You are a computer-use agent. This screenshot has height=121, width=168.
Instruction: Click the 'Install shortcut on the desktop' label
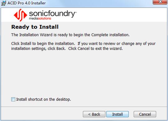click(44, 99)
